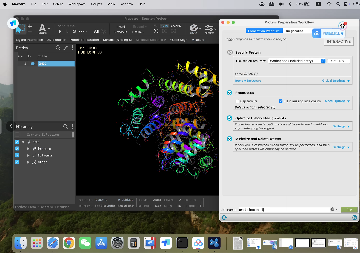Image resolution: width=360 pixels, height=253 pixels.
Task: Open the Select menu
Action: click(x=58, y=4)
